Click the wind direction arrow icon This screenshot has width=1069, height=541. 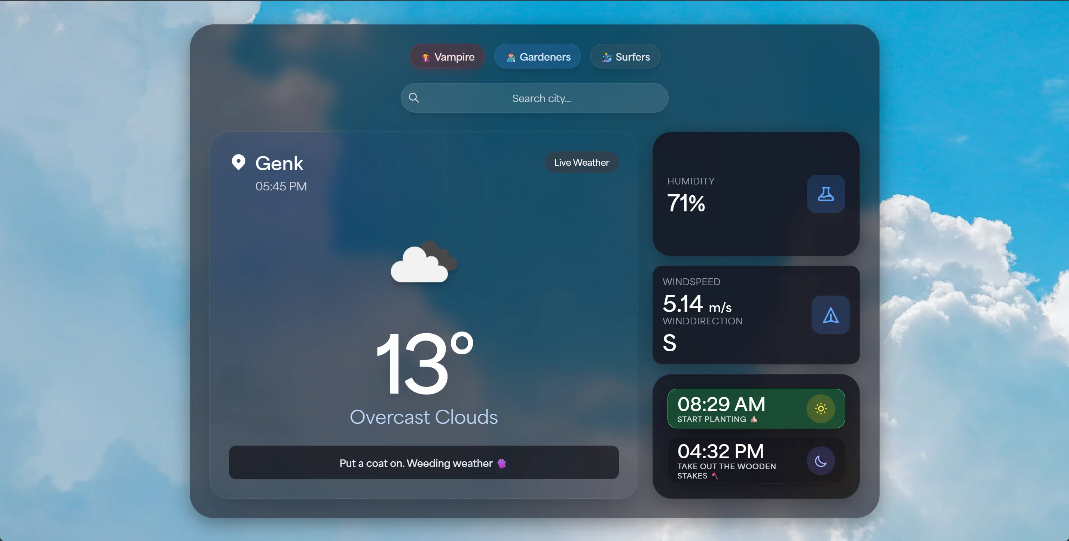pyautogui.click(x=830, y=315)
